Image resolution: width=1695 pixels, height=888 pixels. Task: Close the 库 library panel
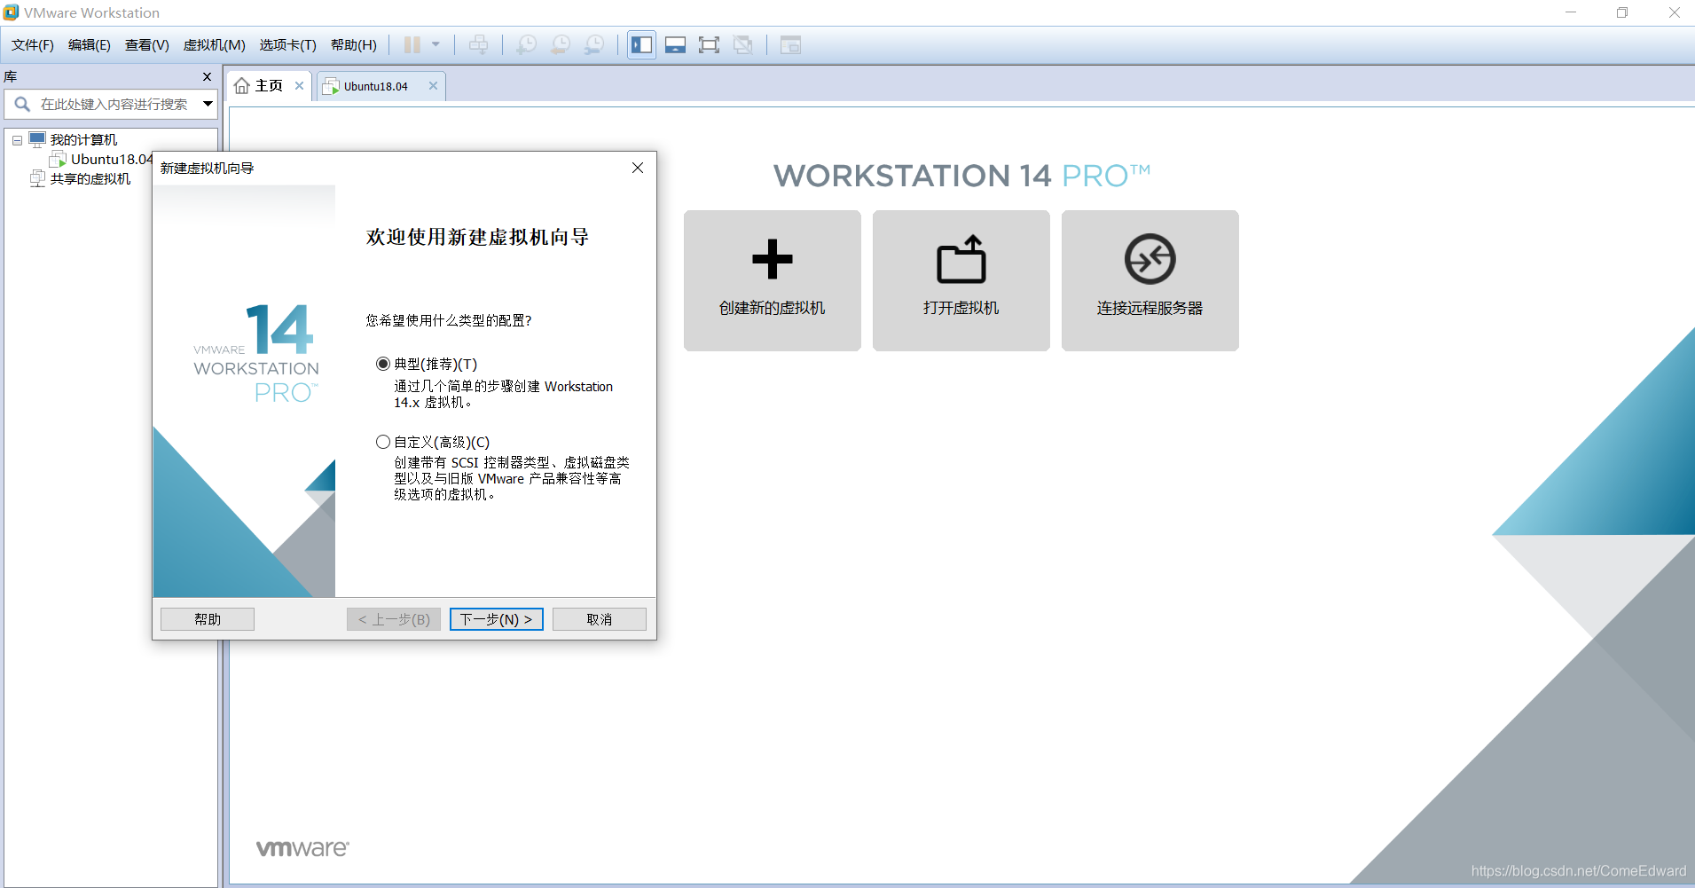click(208, 76)
